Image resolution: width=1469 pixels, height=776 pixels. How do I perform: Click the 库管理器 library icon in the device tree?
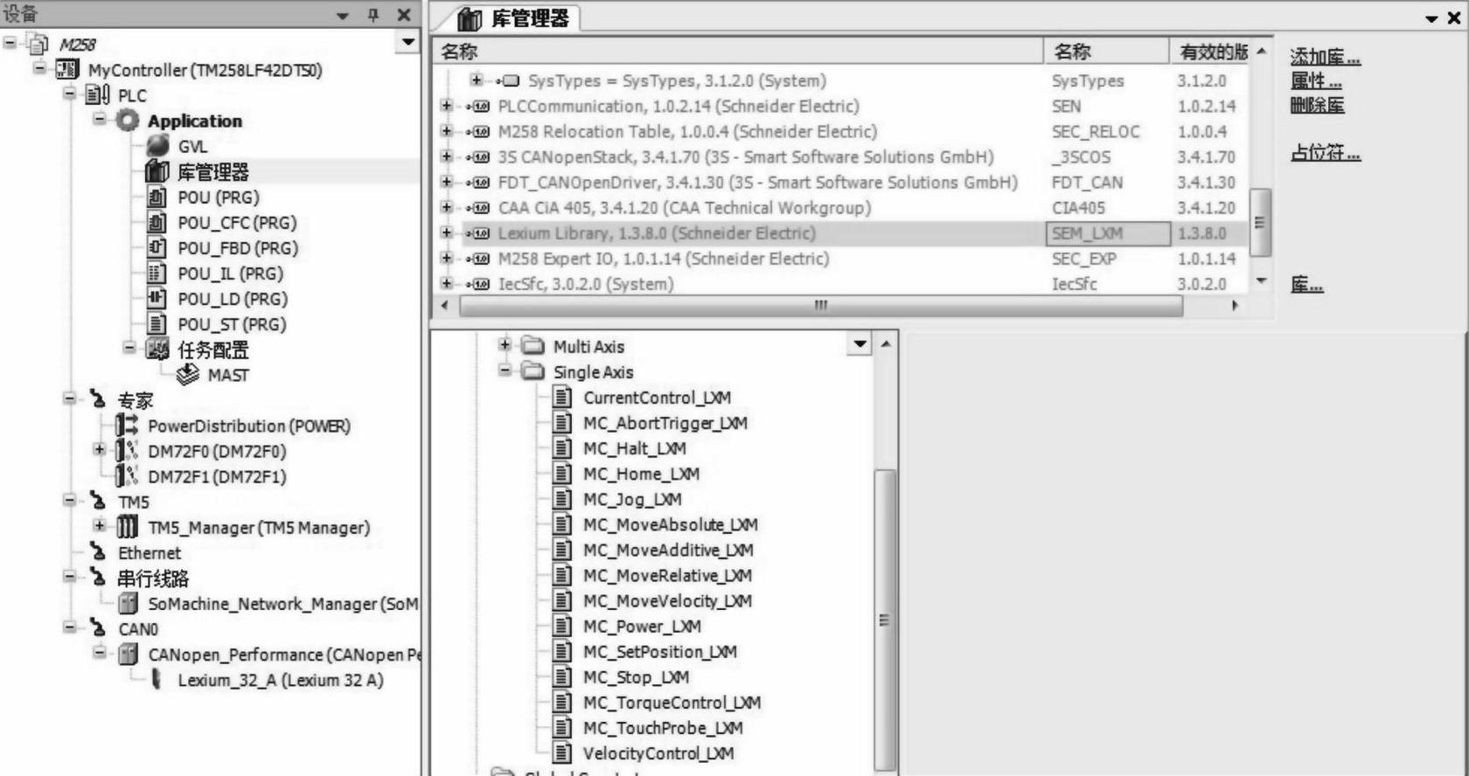[157, 171]
